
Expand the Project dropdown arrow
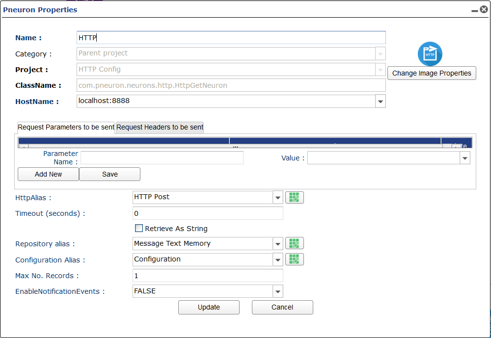pos(381,70)
